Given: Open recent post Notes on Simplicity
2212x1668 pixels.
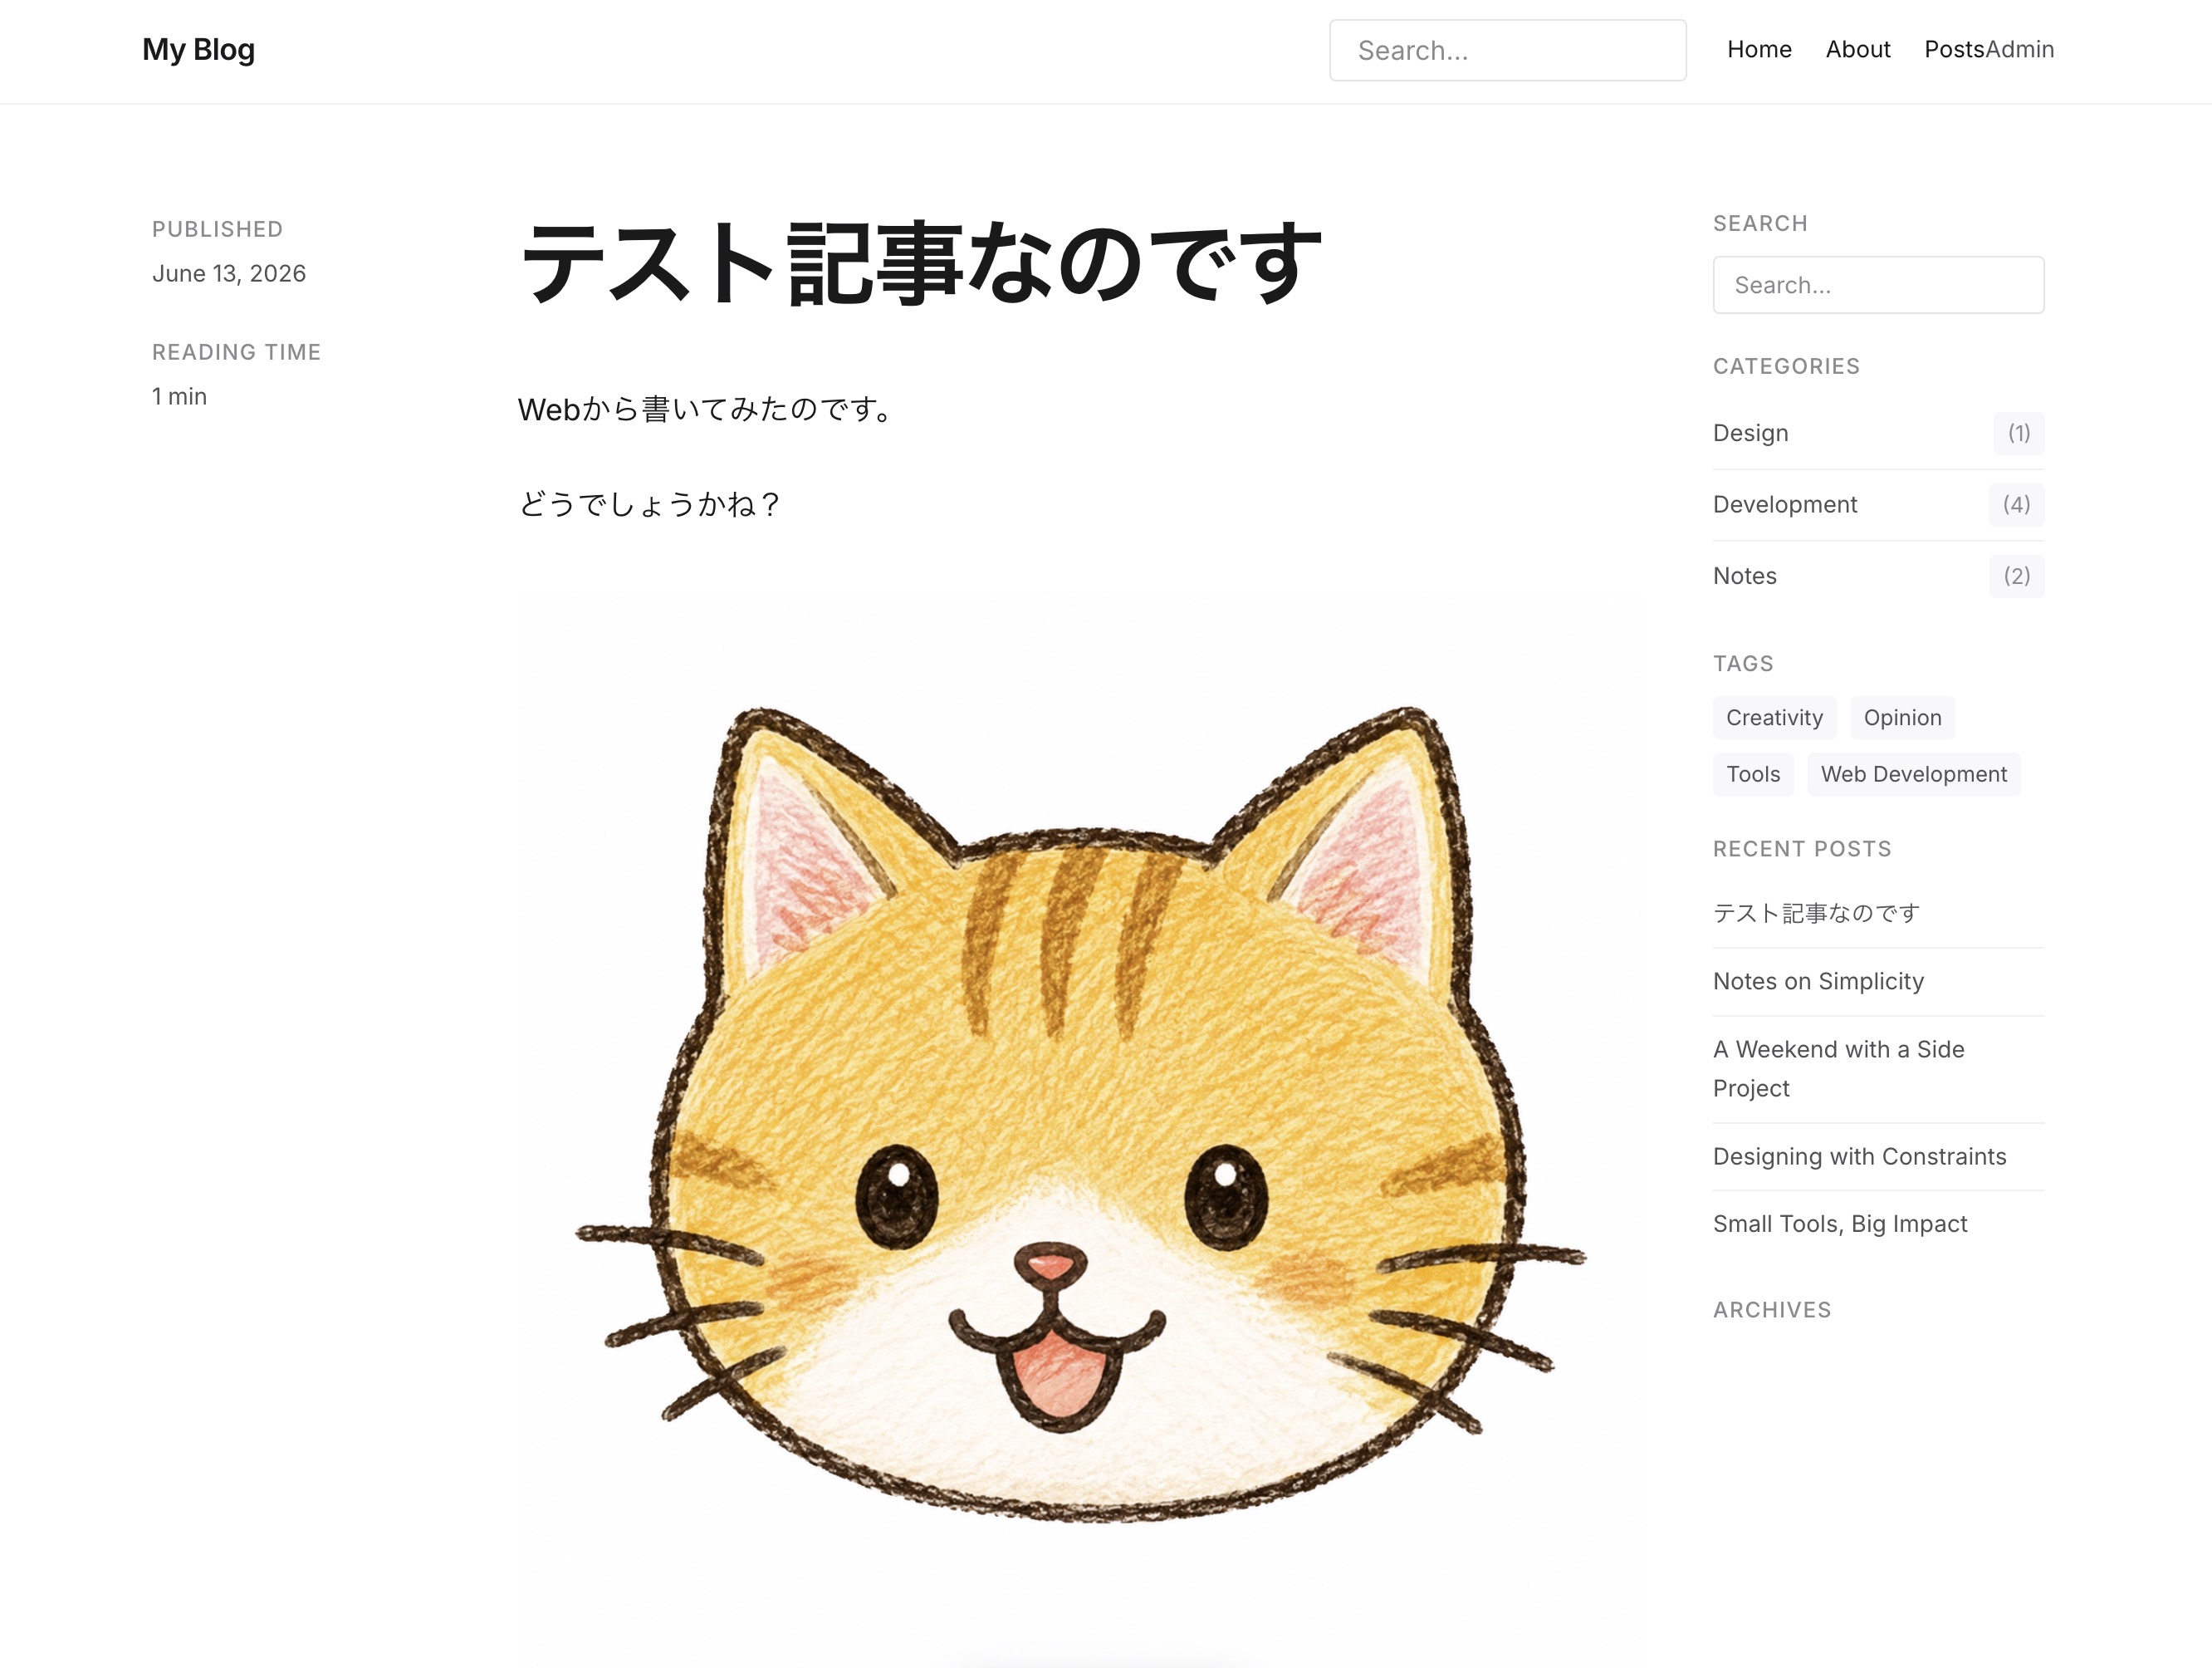Looking at the screenshot, I should 1818,980.
